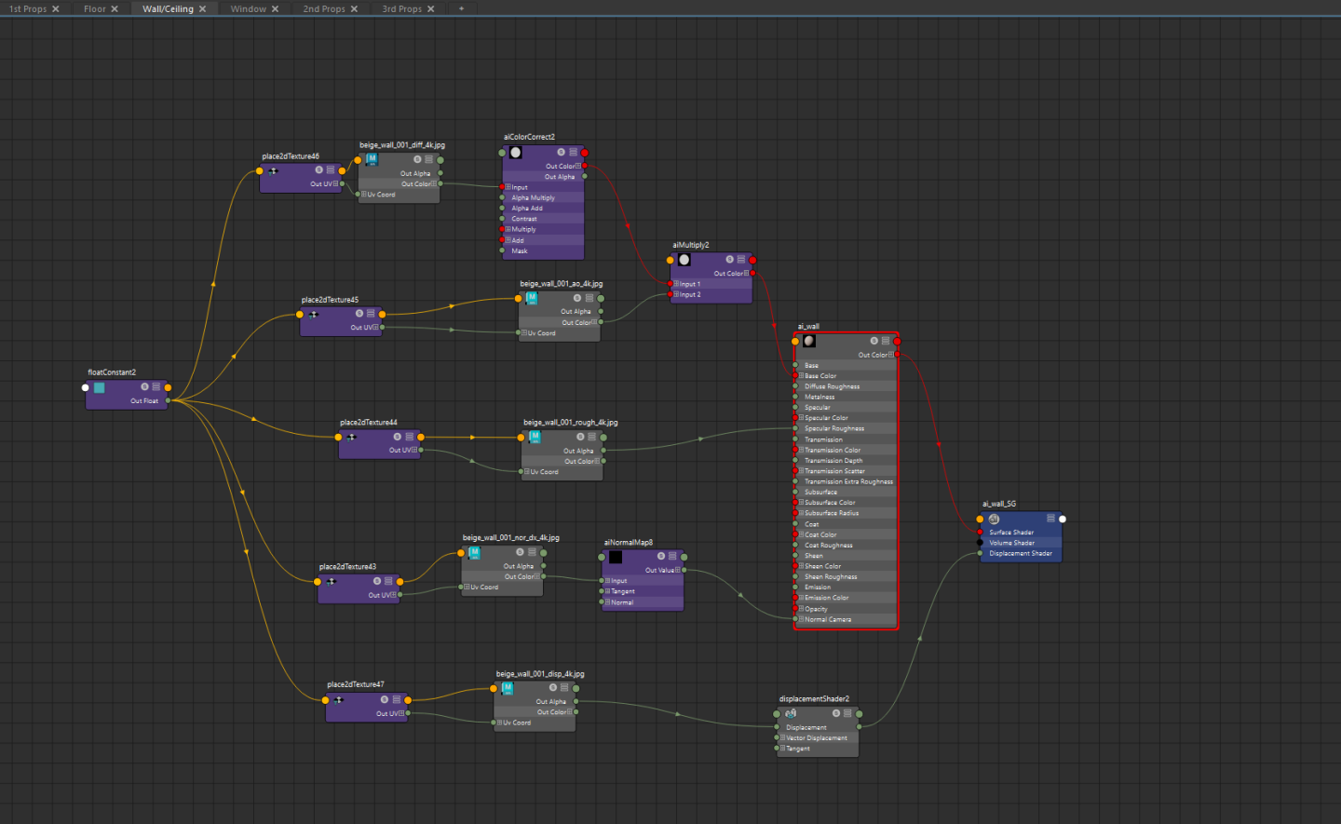Click the file texture icon on beige_wall_001_rough_4k.jpg
This screenshot has height=824, width=1341.
pyautogui.click(x=535, y=437)
